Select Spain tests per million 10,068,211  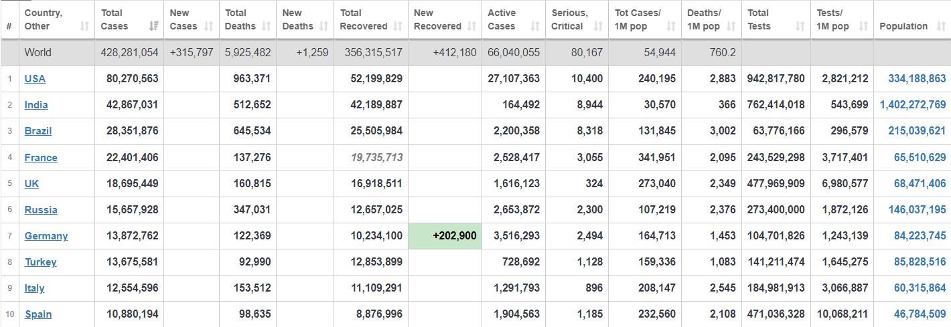pos(843,314)
